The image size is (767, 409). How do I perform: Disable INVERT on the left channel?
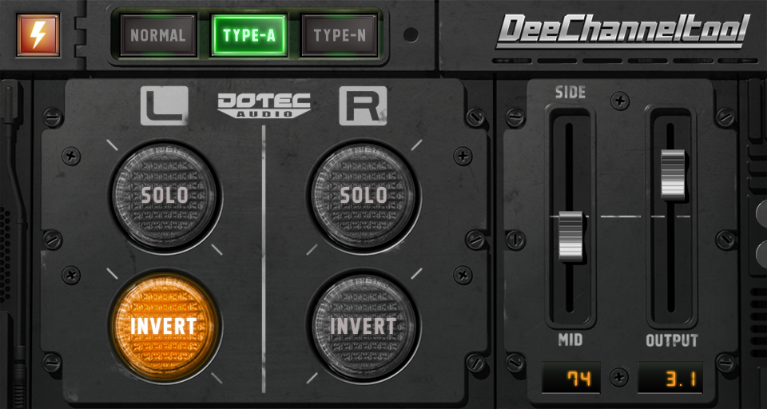click(x=165, y=326)
